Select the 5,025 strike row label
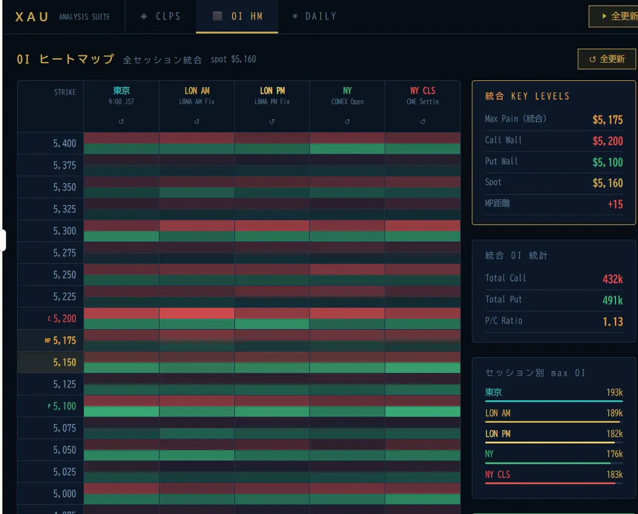Image resolution: width=638 pixels, height=514 pixels. 65,472
